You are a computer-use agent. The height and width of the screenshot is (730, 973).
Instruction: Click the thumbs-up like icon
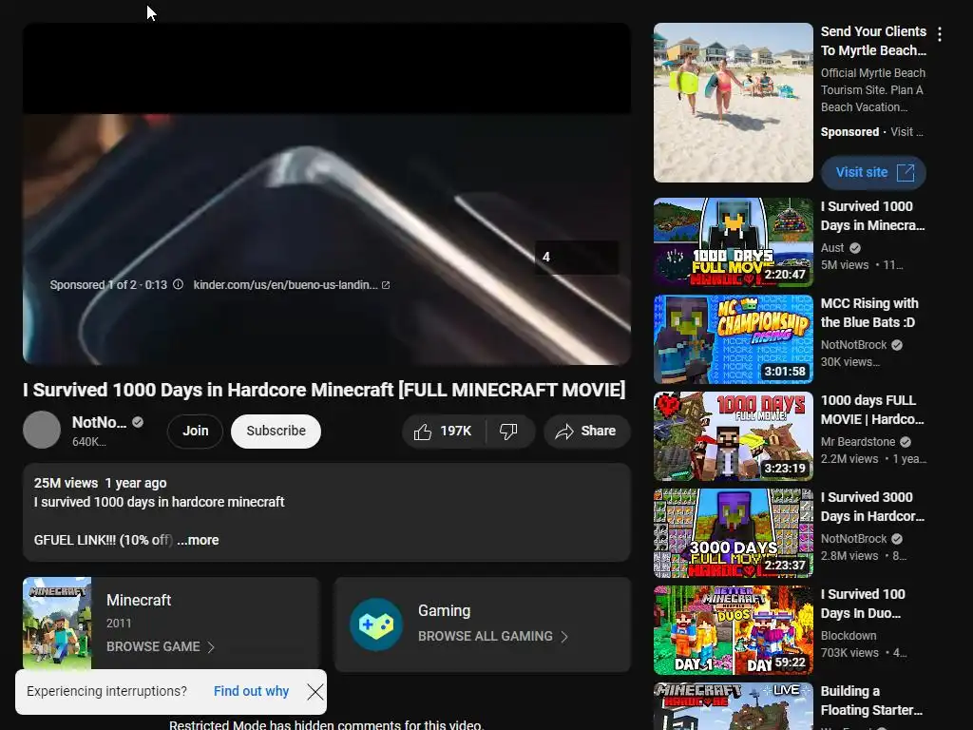tap(423, 432)
